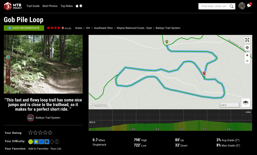Click the search magnifier icon
Viewport: 257px width, 155px height.
point(232,6)
